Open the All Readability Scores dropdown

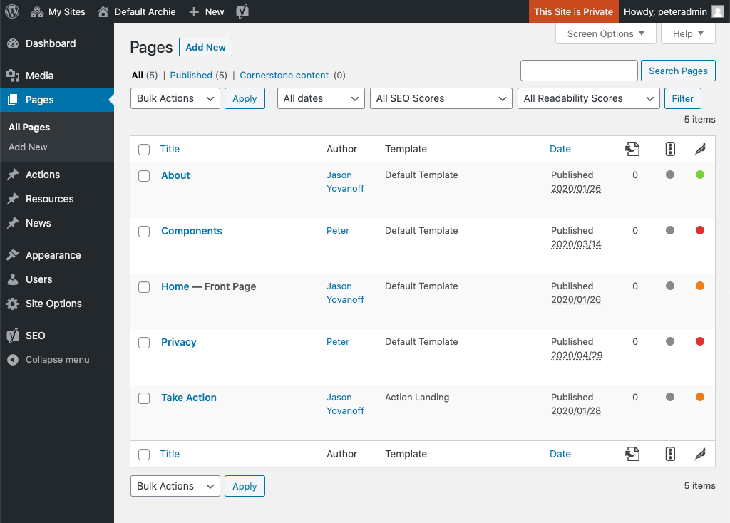click(588, 98)
